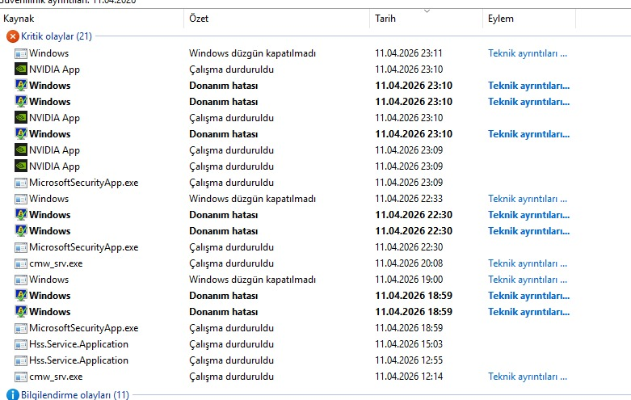Select MicrosoftSecurityApp.exe source name at 18:59

point(84,328)
